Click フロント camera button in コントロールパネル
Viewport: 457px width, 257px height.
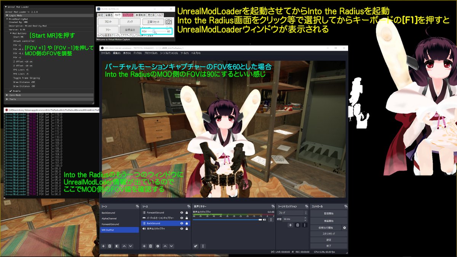(x=108, y=22)
